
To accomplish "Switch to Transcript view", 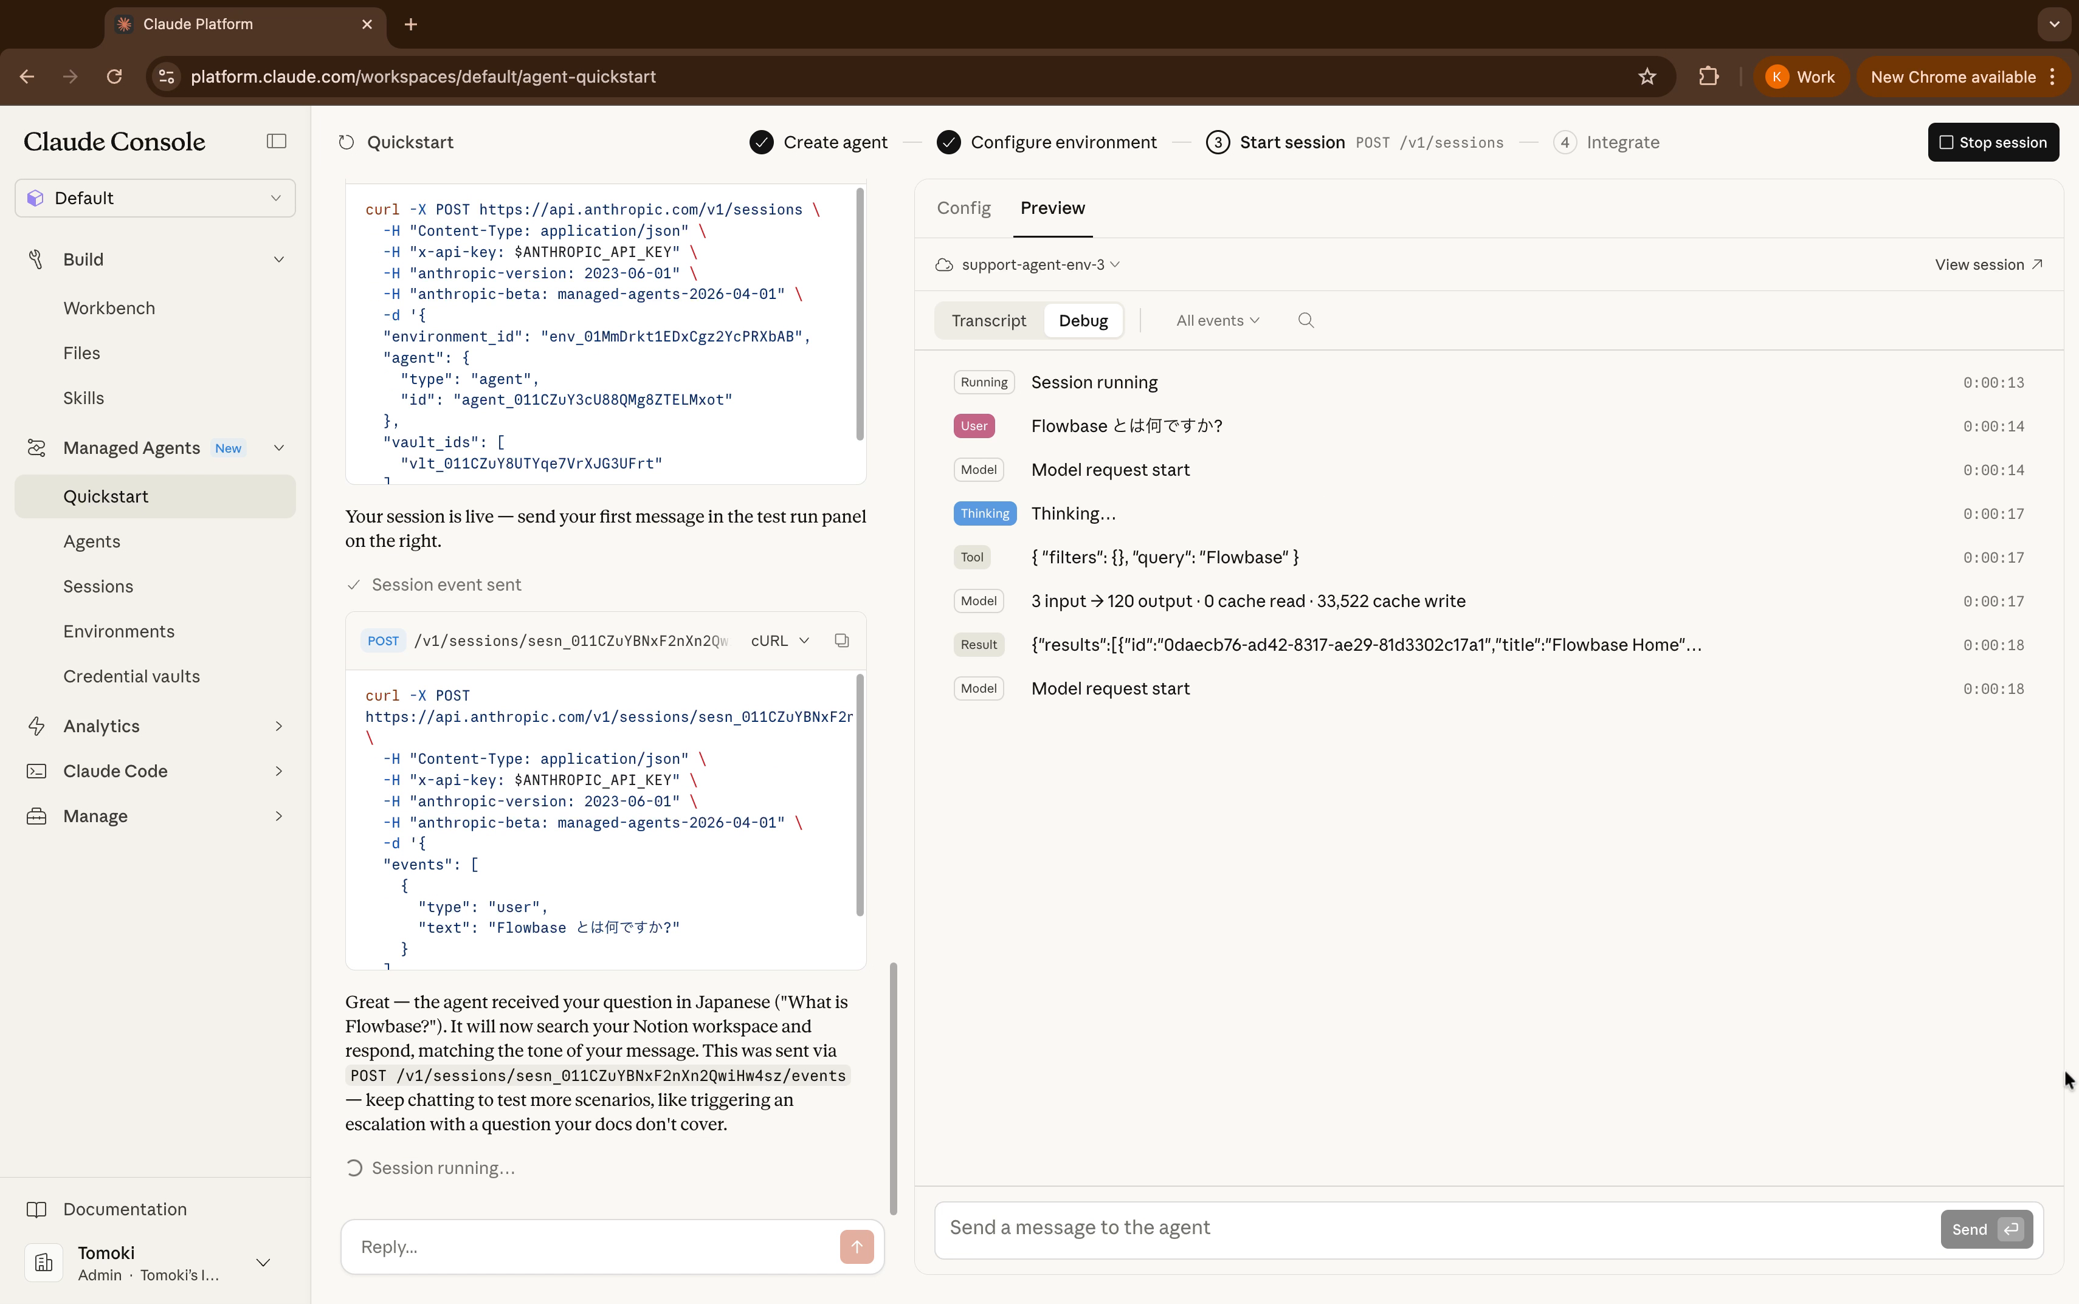I will point(988,321).
